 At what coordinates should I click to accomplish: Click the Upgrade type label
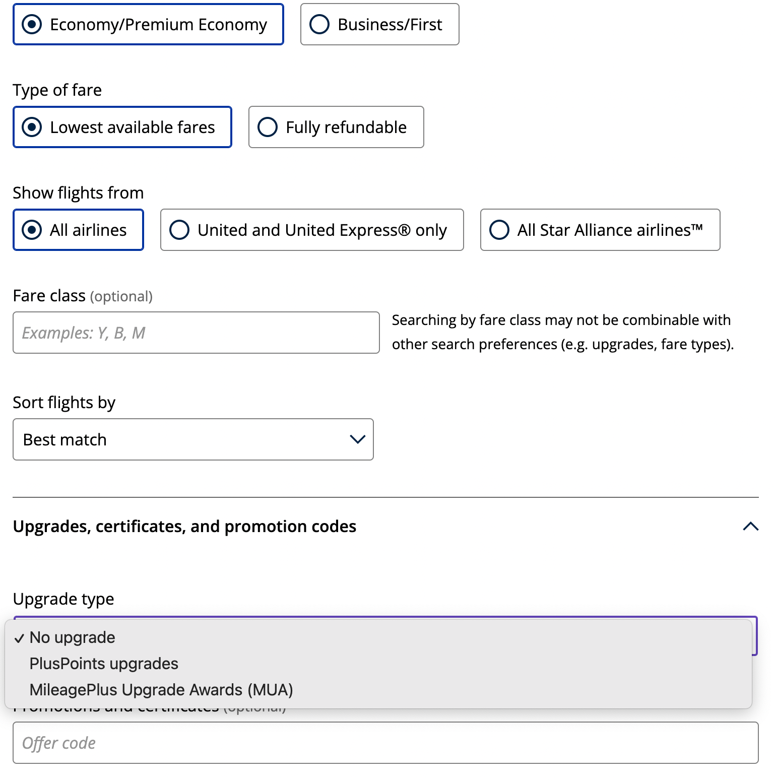(x=63, y=599)
